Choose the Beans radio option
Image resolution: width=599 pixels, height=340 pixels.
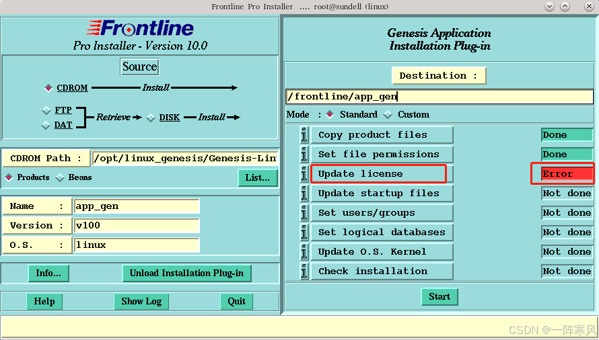tap(60, 177)
